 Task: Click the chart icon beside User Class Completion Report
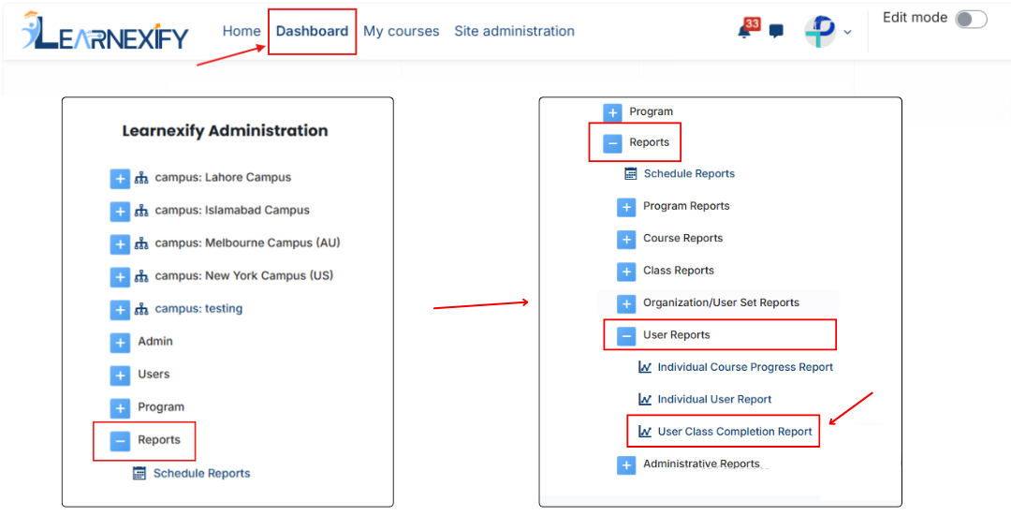pyautogui.click(x=645, y=432)
